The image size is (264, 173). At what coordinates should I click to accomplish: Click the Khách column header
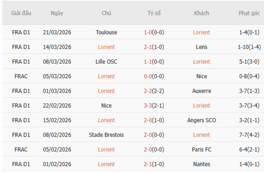[201, 13]
